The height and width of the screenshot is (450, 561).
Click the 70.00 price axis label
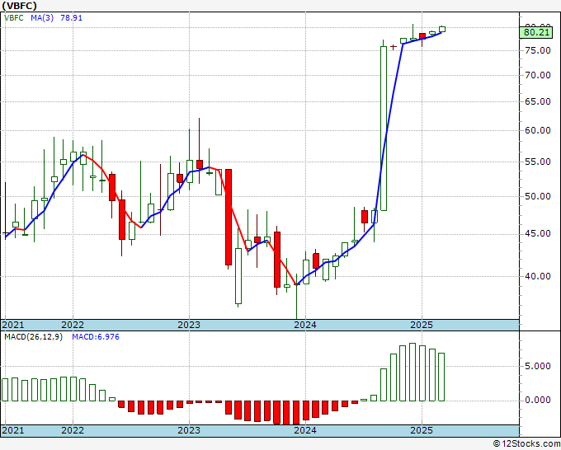538,75
